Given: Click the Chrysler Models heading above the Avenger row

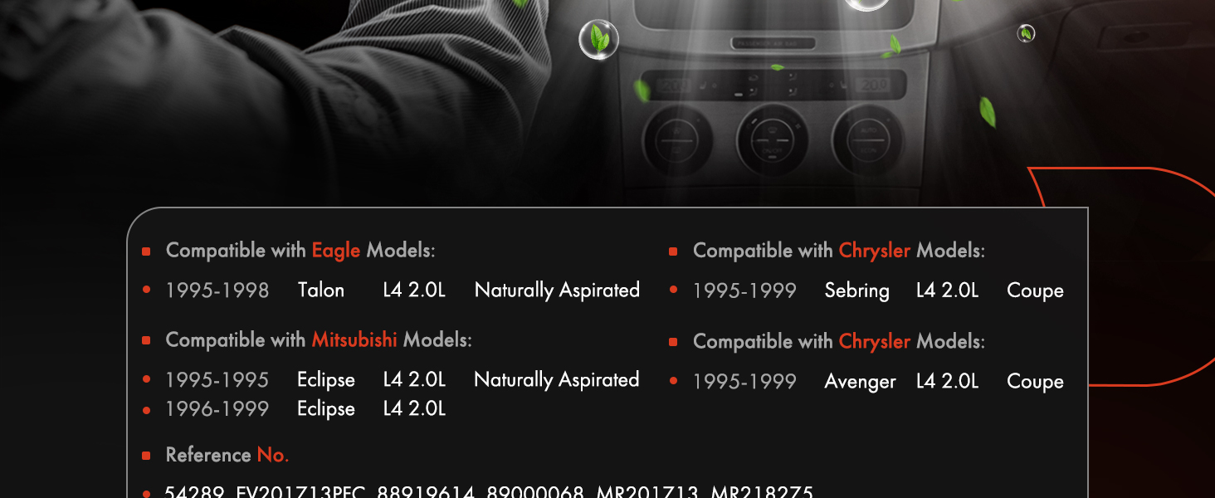Looking at the screenshot, I should (x=839, y=341).
